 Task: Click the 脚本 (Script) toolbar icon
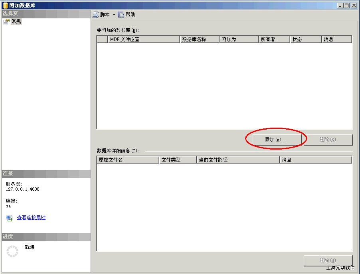pos(95,15)
